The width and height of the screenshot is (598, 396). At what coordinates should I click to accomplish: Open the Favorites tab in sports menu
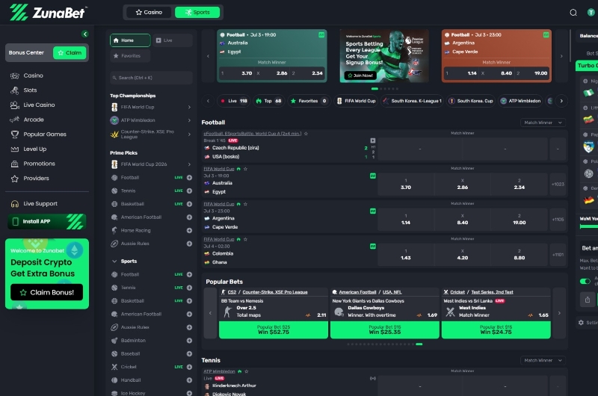129,56
